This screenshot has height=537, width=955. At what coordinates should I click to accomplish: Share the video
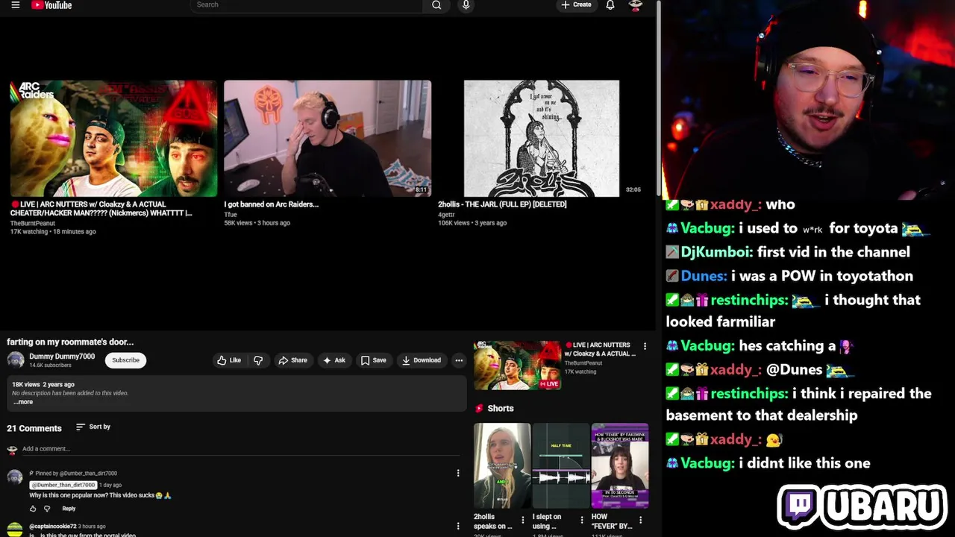coord(292,360)
